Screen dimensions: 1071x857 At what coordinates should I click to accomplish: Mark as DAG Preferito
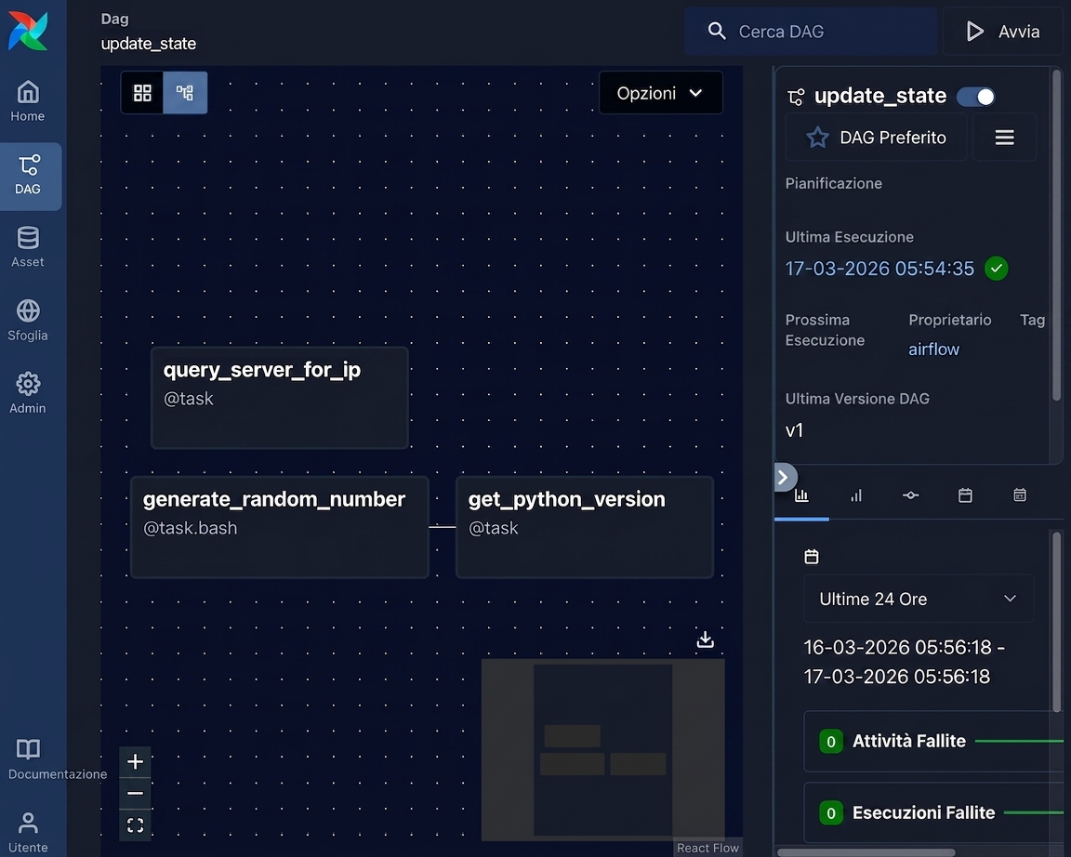pyautogui.click(x=877, y=138)
